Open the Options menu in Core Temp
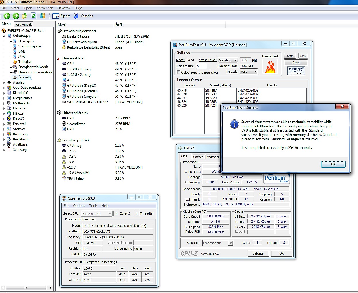Image resolution: width=358 pixels, height=293 pixels. click(79, 206)
